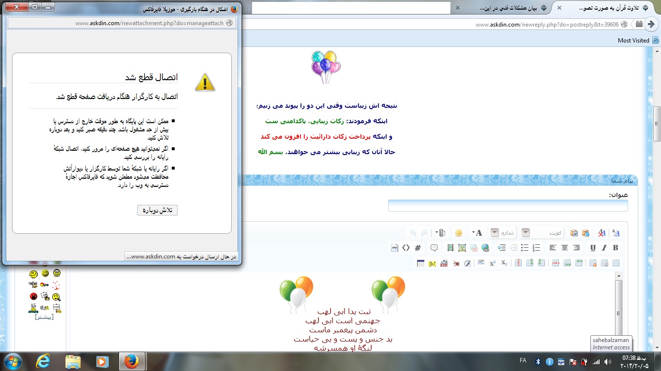Delete table icon with red minus

coord(593,263)
